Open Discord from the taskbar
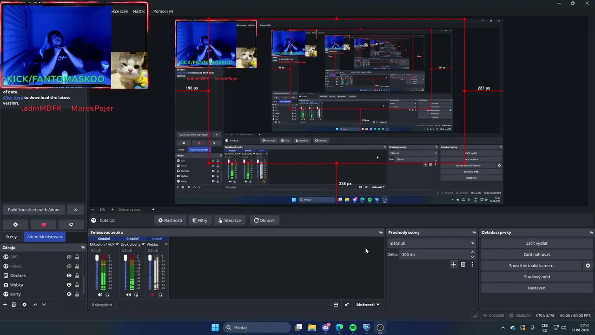 click(x=326, y=328)
